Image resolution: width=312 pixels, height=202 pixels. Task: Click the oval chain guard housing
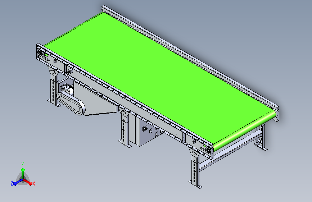click(x=71, y=103)
